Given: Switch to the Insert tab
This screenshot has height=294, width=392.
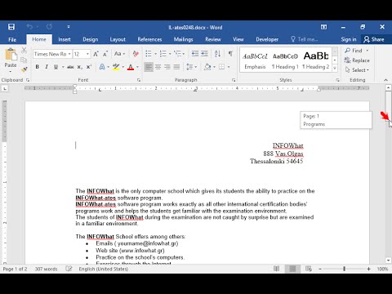Looking at the screenshot, I should 65,39.
